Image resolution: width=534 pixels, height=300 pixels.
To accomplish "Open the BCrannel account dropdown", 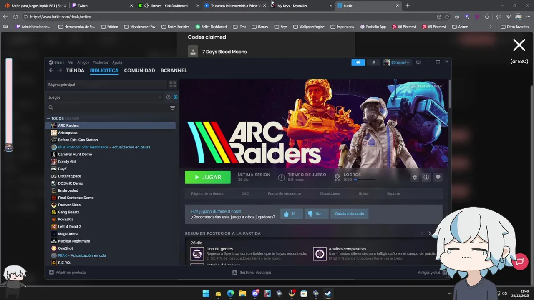I will pos(396,62).
